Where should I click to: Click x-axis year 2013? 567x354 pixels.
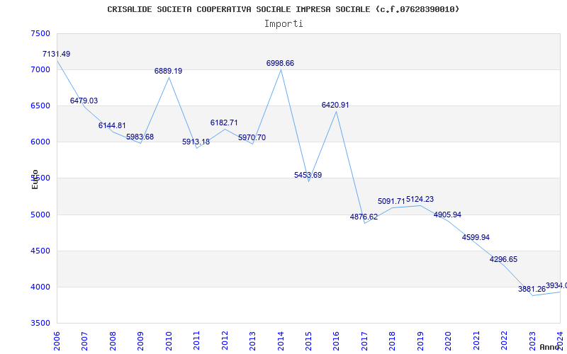tap(253, 341)
